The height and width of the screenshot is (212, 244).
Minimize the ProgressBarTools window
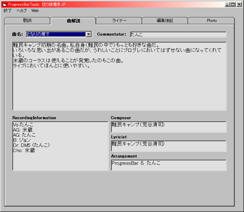pos(227,4)
